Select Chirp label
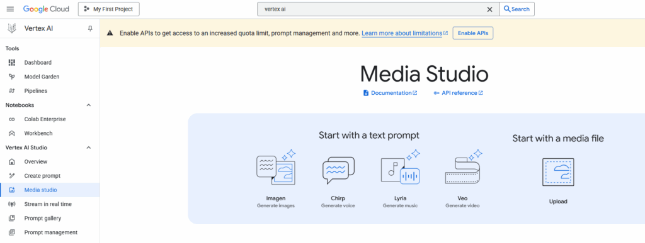Screen dimensions: 645x243 point(338,198)
